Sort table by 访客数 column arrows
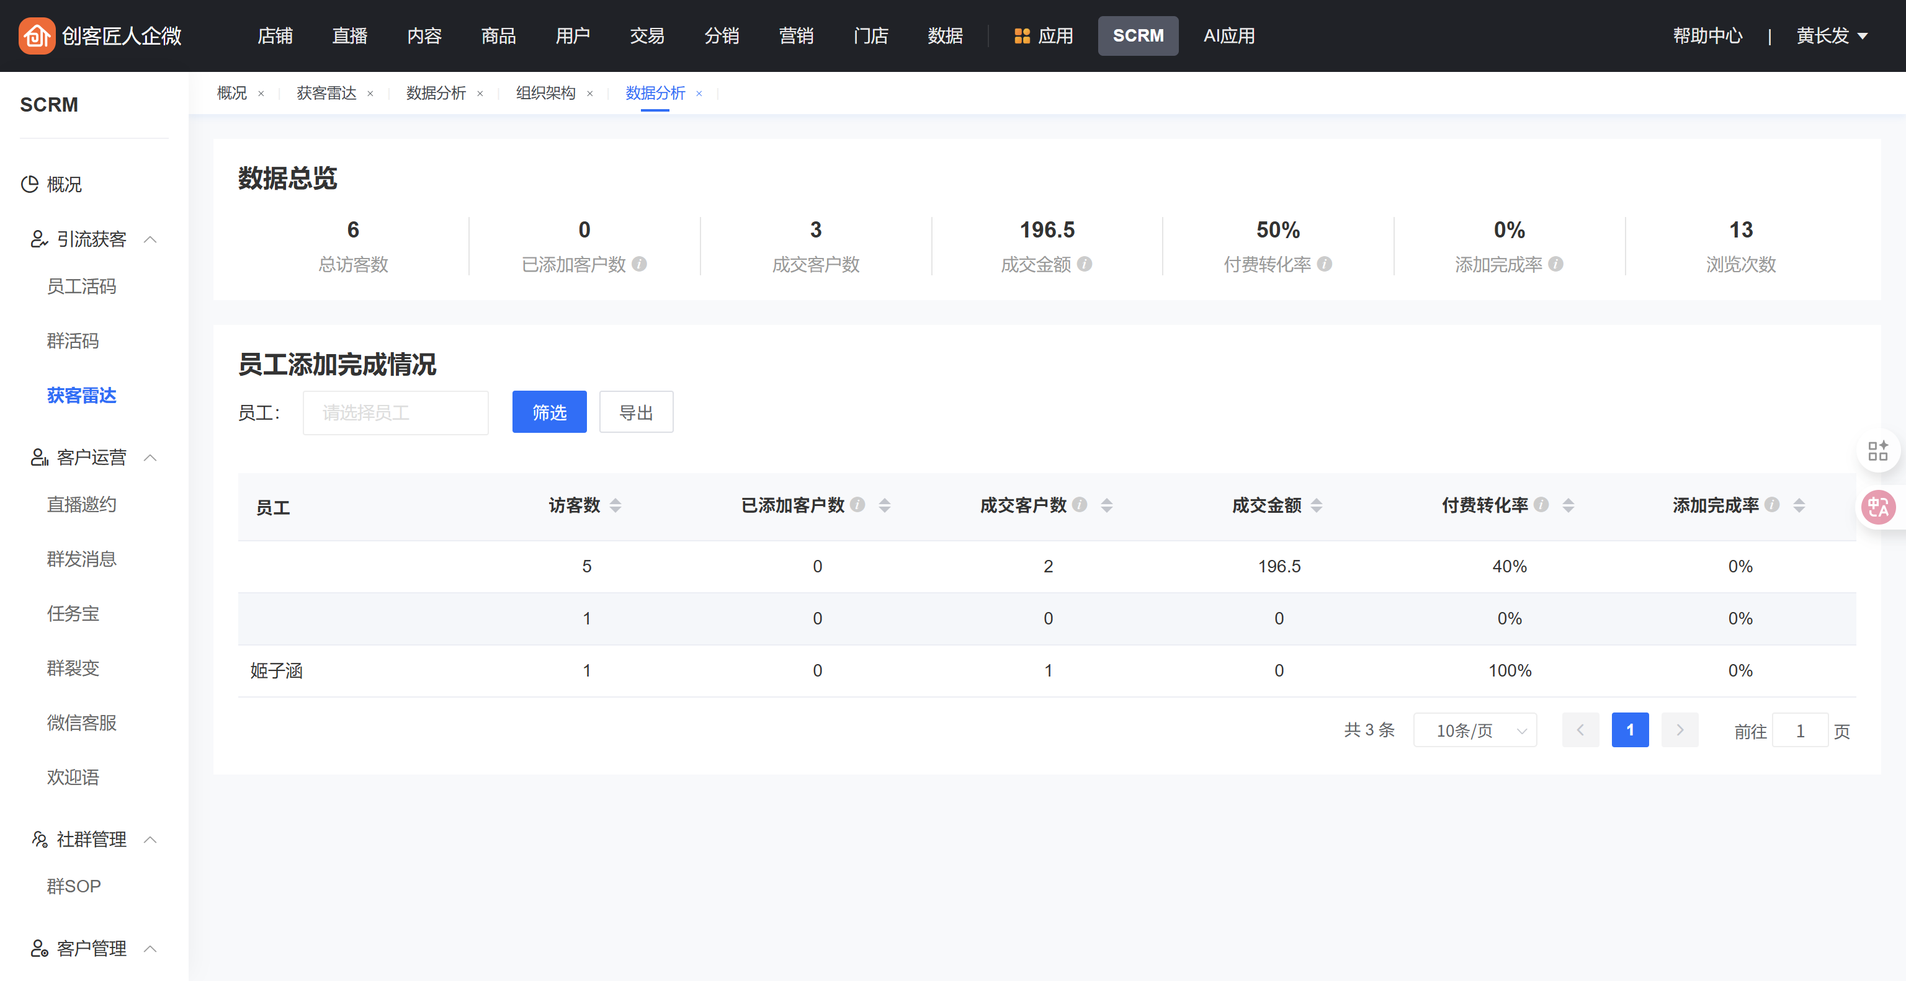1906x981 pixels. [x=615, y=505]
